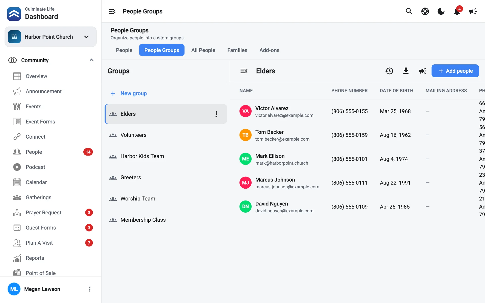Send announcement to Elders group megaphone

click(x=422, y=71)
